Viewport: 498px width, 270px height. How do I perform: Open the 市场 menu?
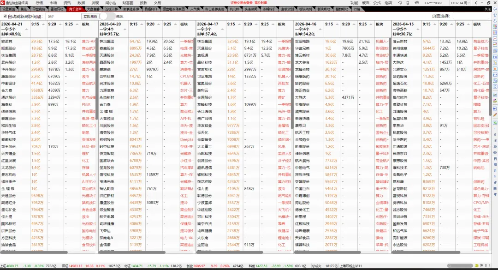point(53,3)
